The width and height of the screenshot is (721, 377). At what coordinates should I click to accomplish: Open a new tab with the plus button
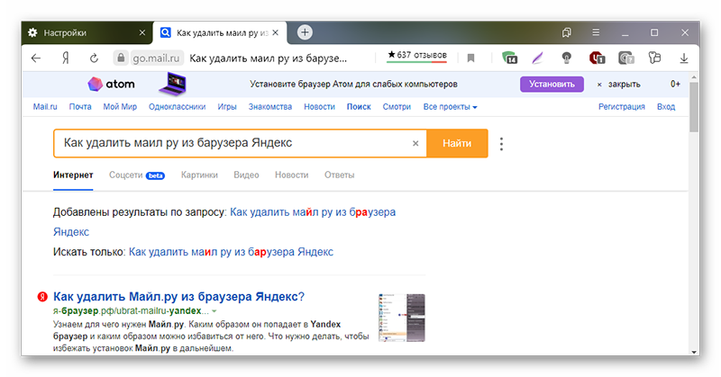(305, 32)
